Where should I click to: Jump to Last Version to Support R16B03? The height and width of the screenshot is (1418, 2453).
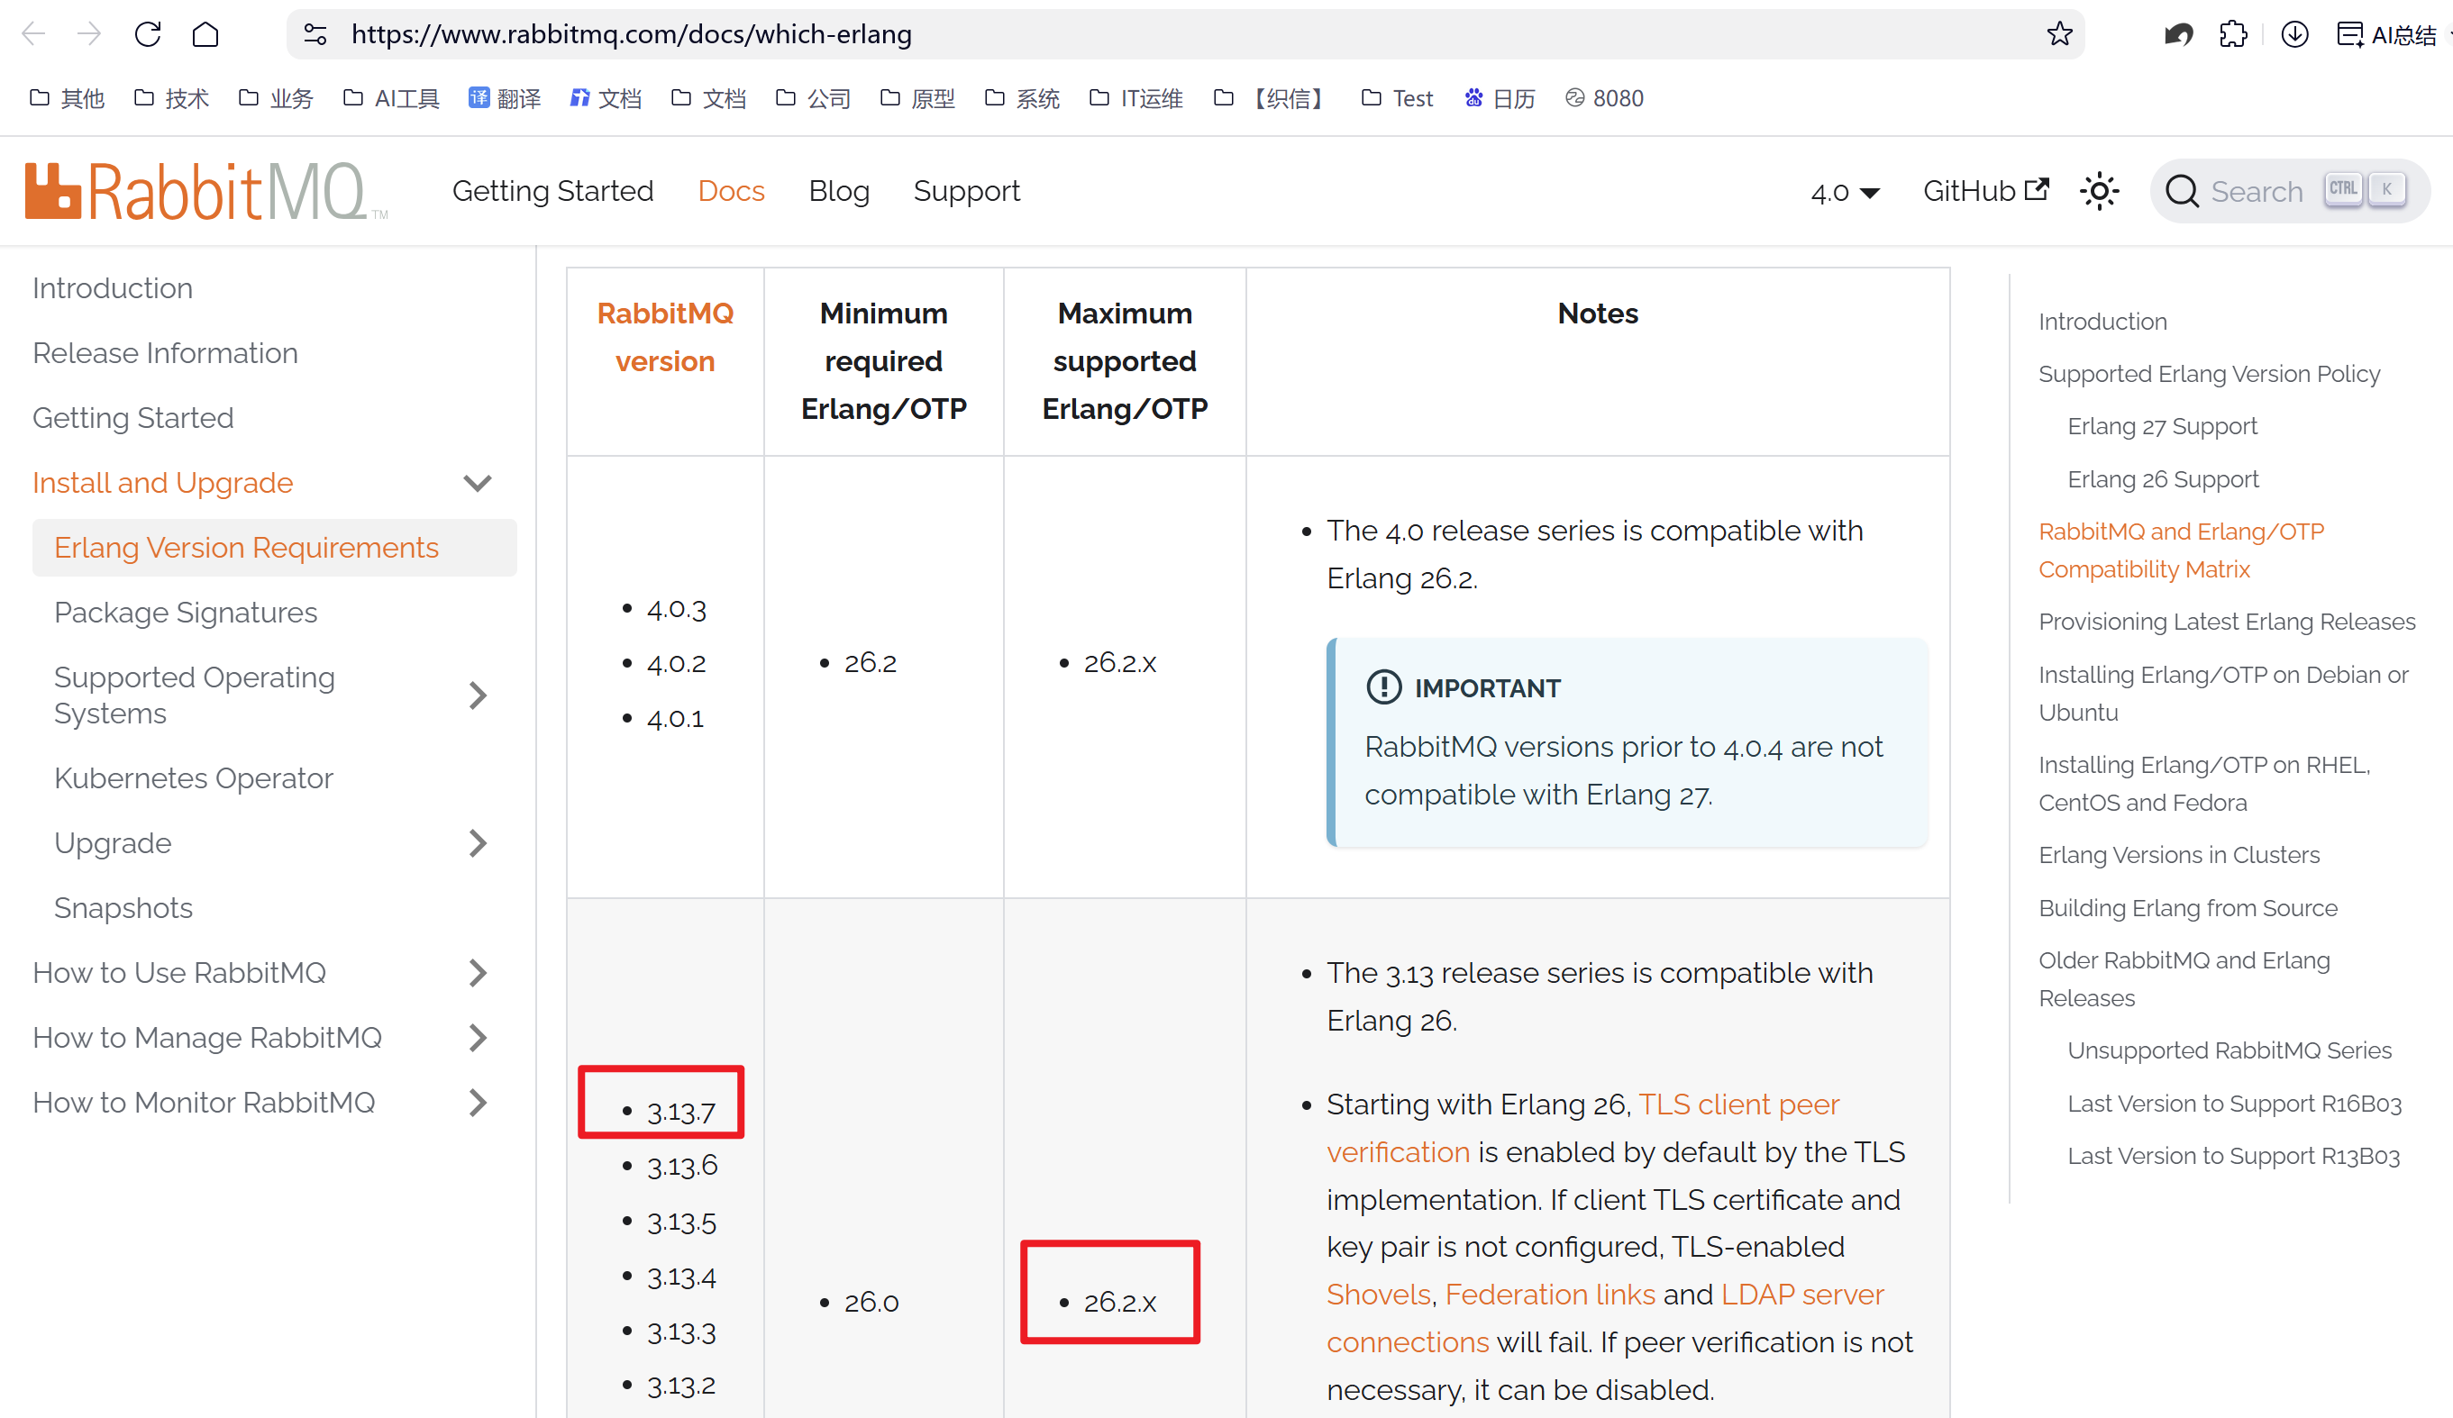2234,1103
